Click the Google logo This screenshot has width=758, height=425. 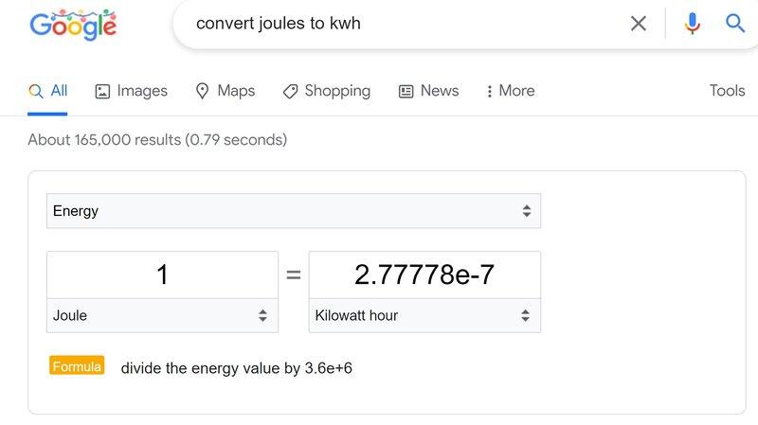tap(73, 25)
